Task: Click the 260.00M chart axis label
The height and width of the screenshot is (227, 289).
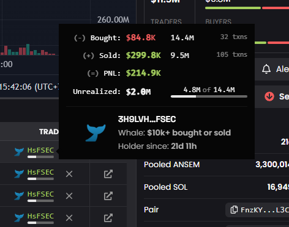Action: (113, 20)
